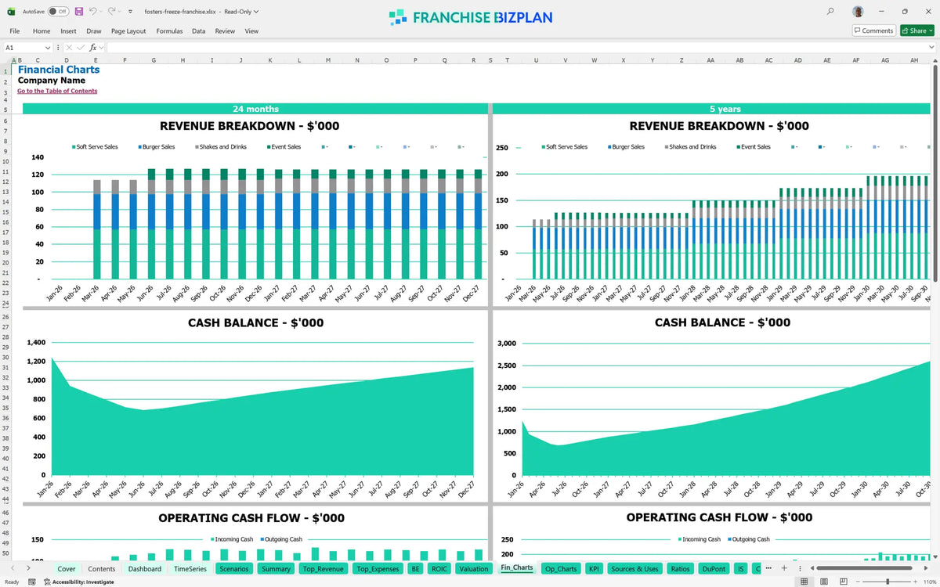Open the Formulas ribbon tab
The image size is (940, 587).
pyautogui.click(x=169, y=31)
